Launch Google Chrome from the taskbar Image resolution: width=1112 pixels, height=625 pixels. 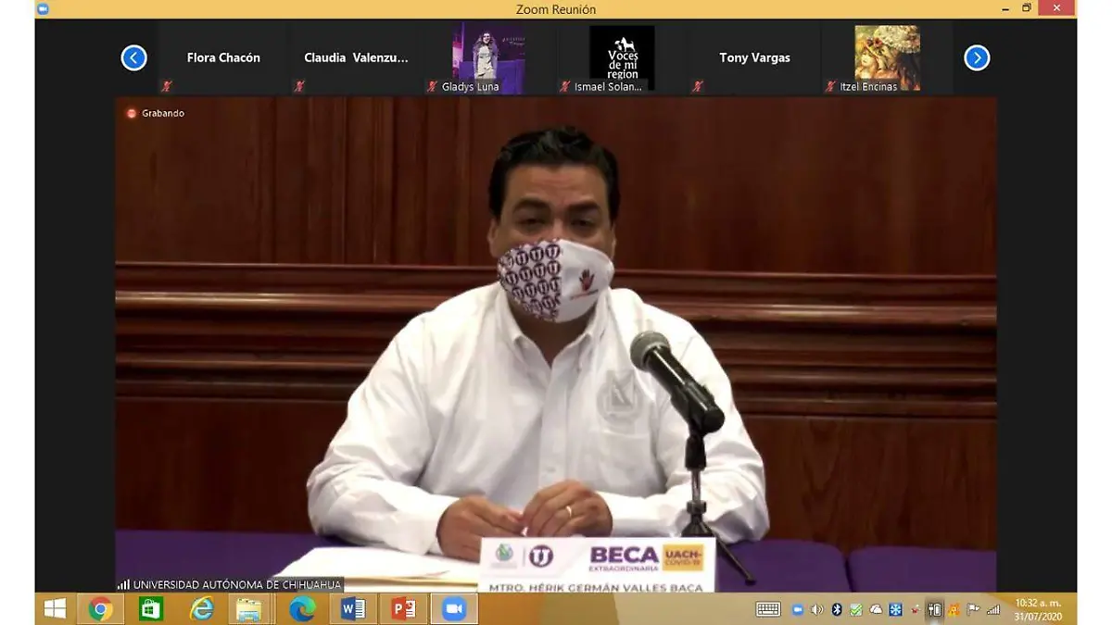pos(101,608)
